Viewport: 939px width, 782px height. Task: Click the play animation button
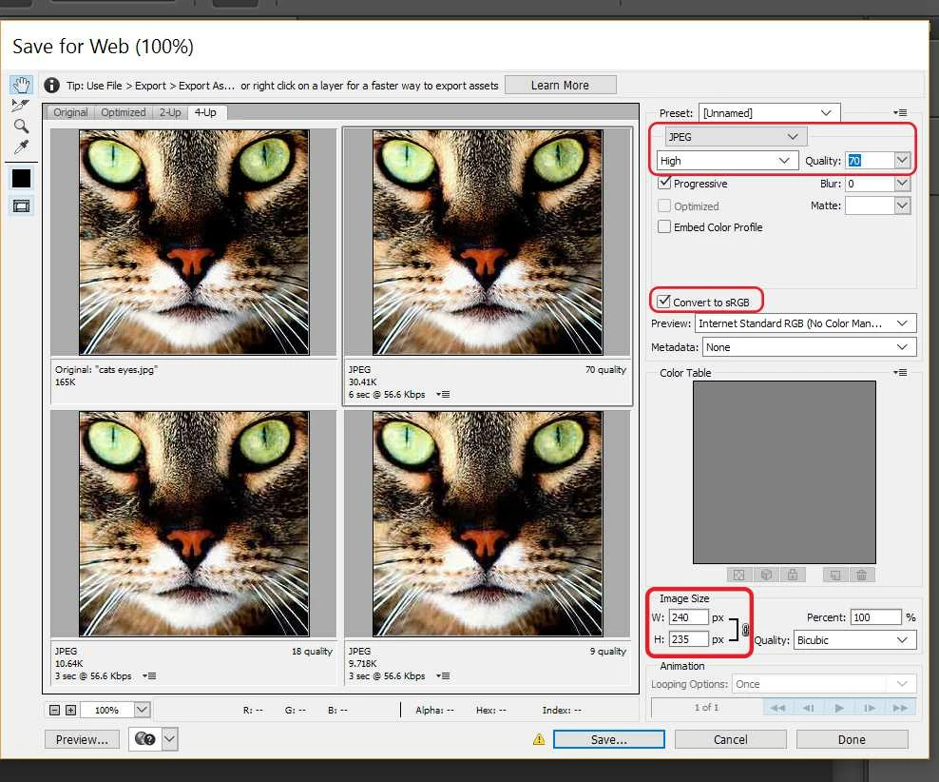click(x=839, y=708)
